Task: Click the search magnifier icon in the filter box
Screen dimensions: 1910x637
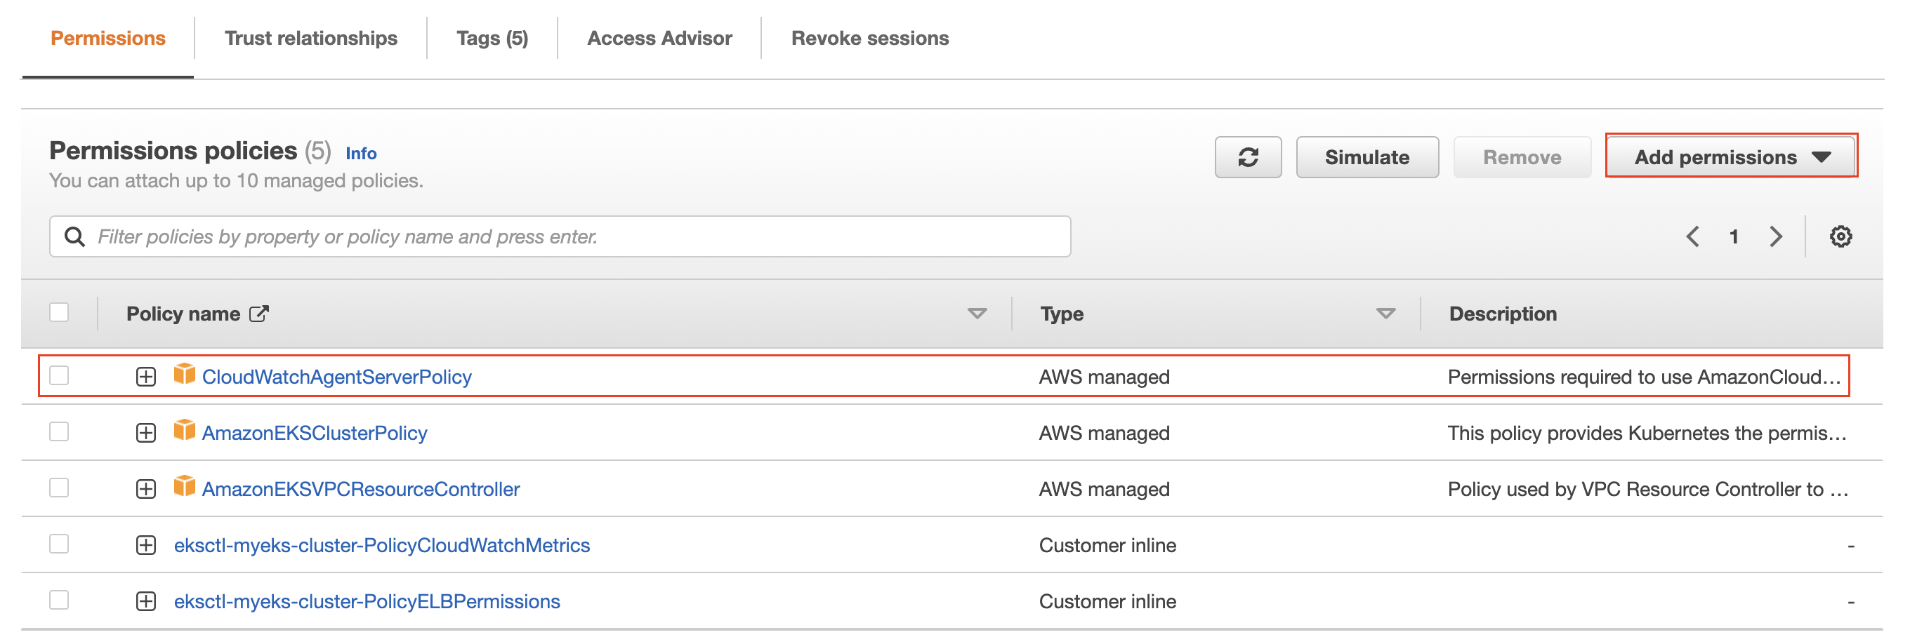Action: click(75, 237)
